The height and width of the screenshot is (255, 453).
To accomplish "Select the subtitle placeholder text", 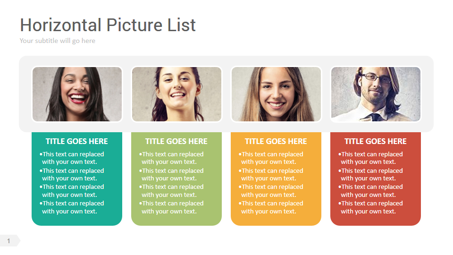I will (x=58, y=41).
